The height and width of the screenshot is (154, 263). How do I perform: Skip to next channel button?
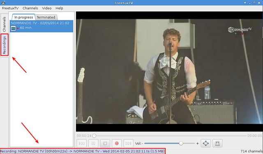(128, 143)
